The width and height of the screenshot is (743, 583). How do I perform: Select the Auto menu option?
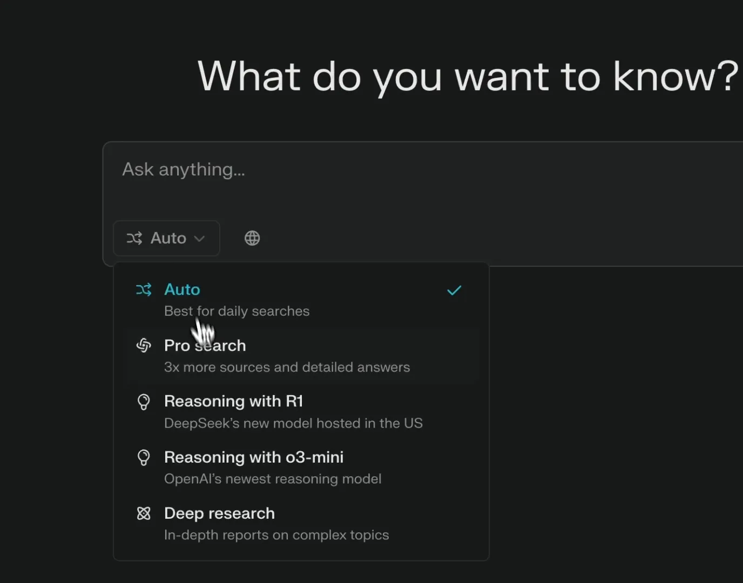(301, 300)
